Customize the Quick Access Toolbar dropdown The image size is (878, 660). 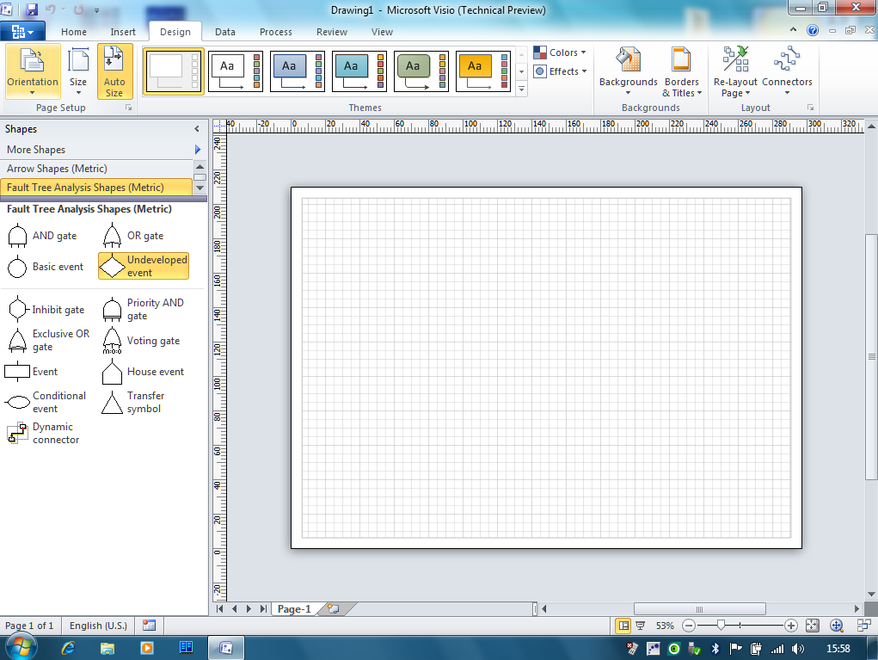(97, 10)
